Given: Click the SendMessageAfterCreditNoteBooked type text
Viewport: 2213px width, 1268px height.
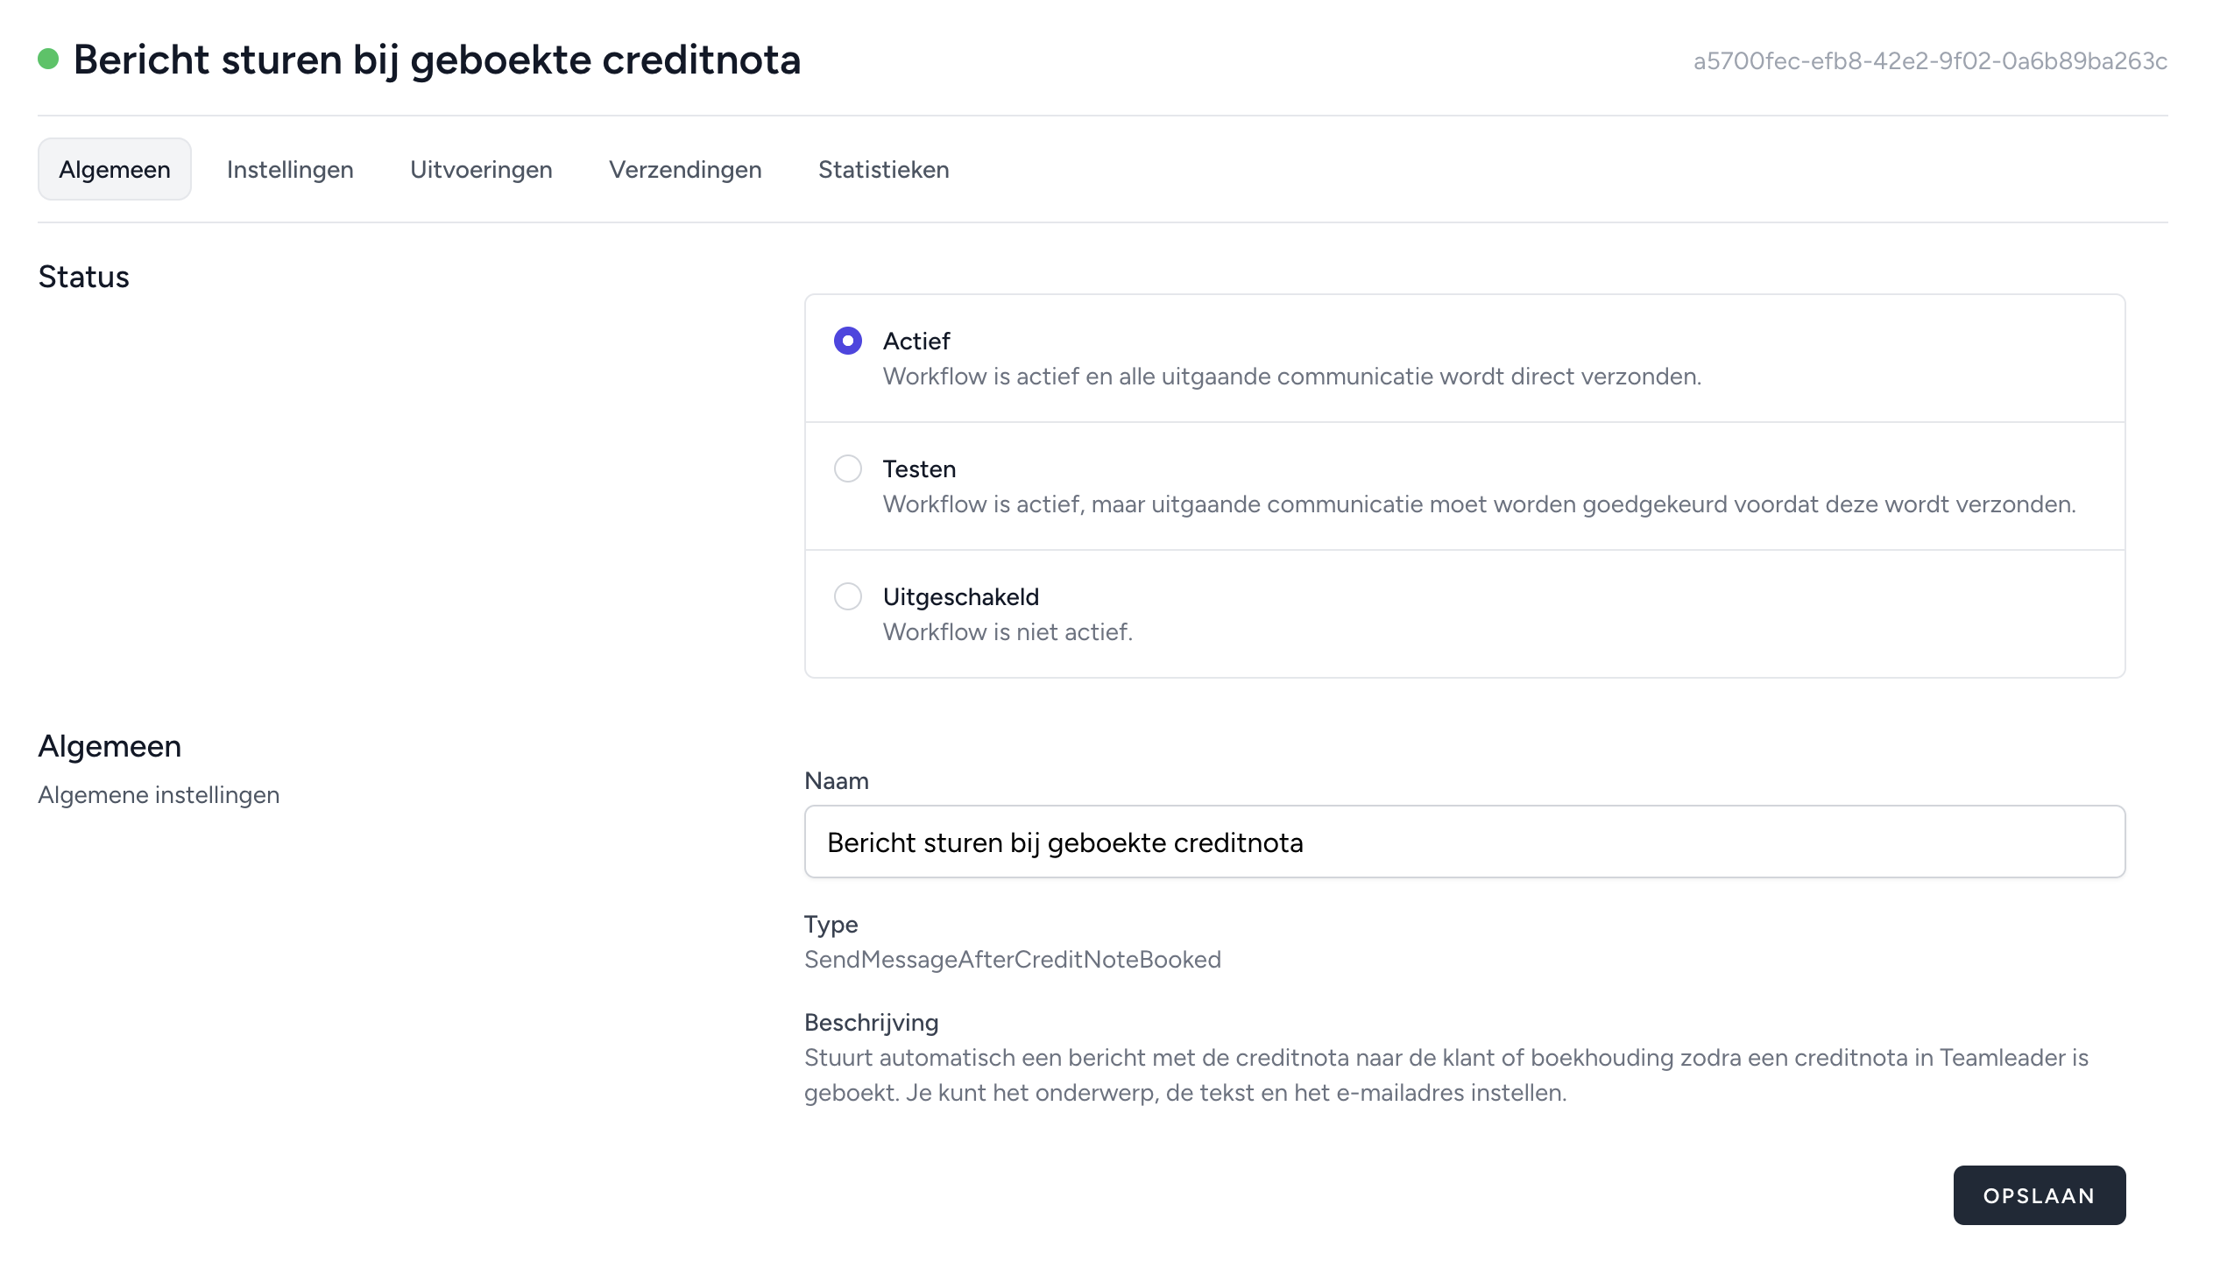Looking at the screenshot, I should [1013, 959].
